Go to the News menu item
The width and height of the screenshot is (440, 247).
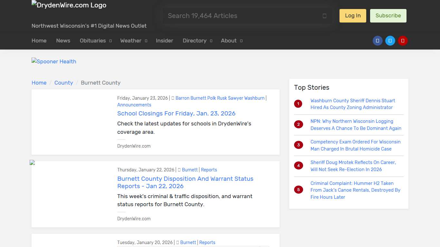pyautogui.click(x=63, y=41)
